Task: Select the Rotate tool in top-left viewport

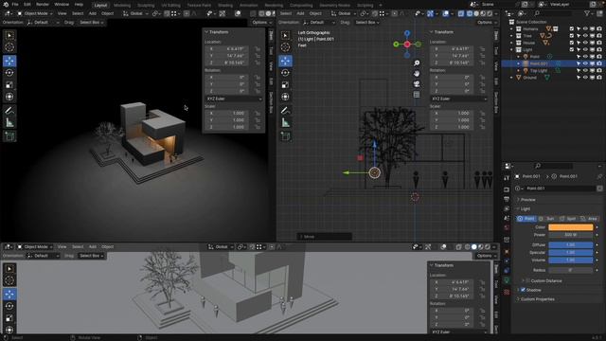Action: (x=9, y=73)
